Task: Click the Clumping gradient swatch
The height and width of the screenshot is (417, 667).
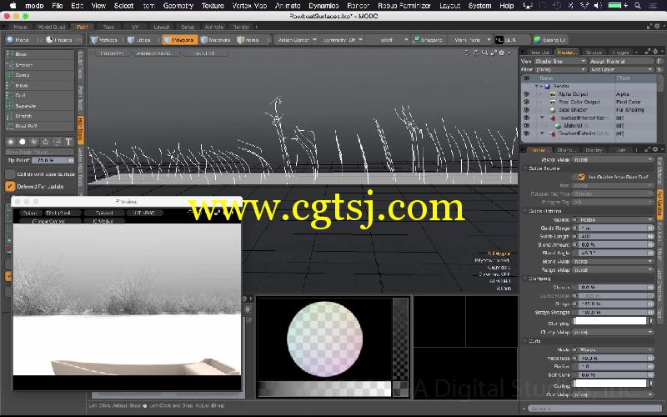Action: (x=613, y=321)
